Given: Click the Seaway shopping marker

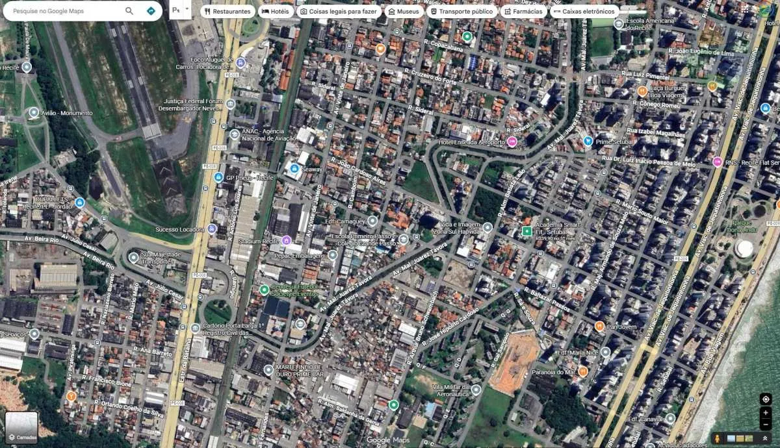Looking at the screenshot, I should pos(294,169).
